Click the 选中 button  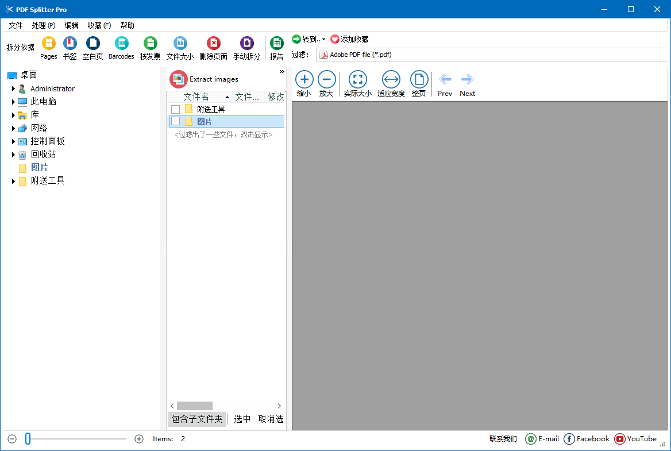(242, 419)
